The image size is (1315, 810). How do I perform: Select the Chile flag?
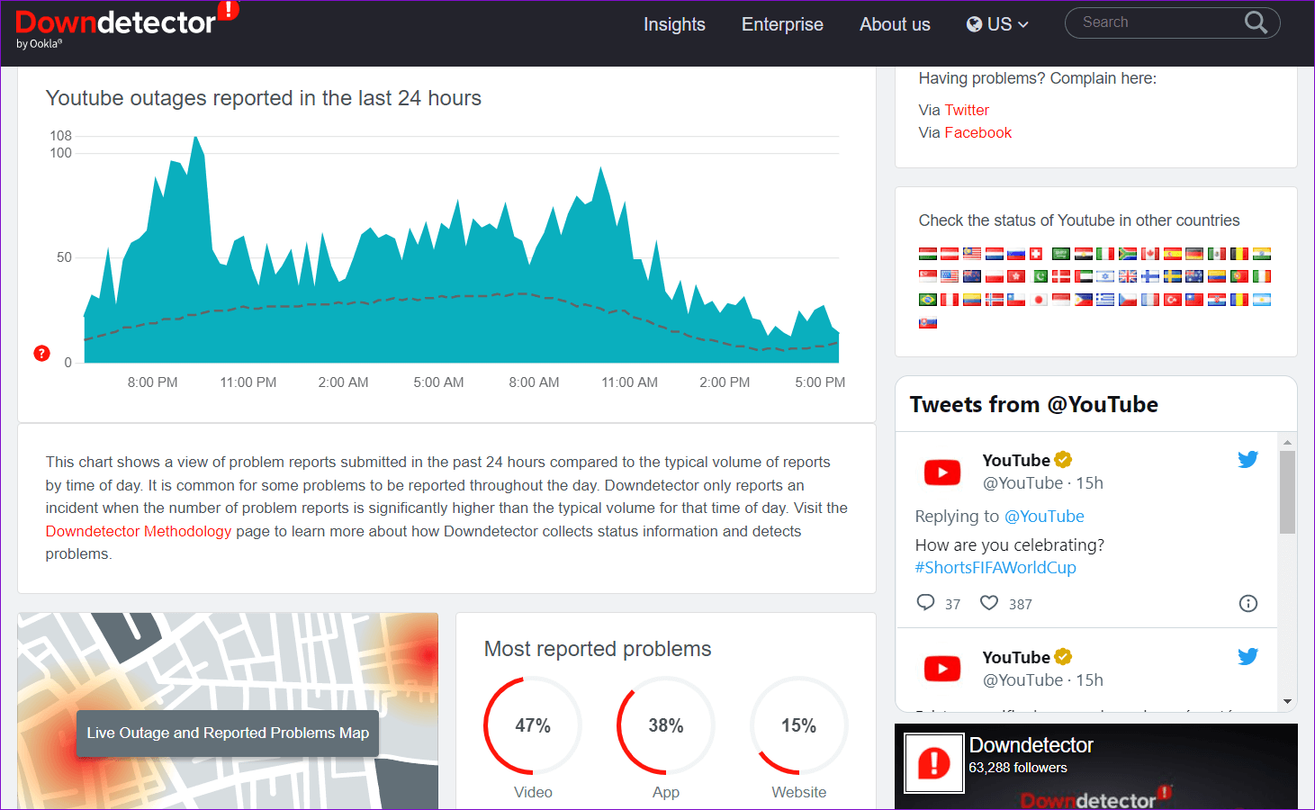coord(1016,300)
